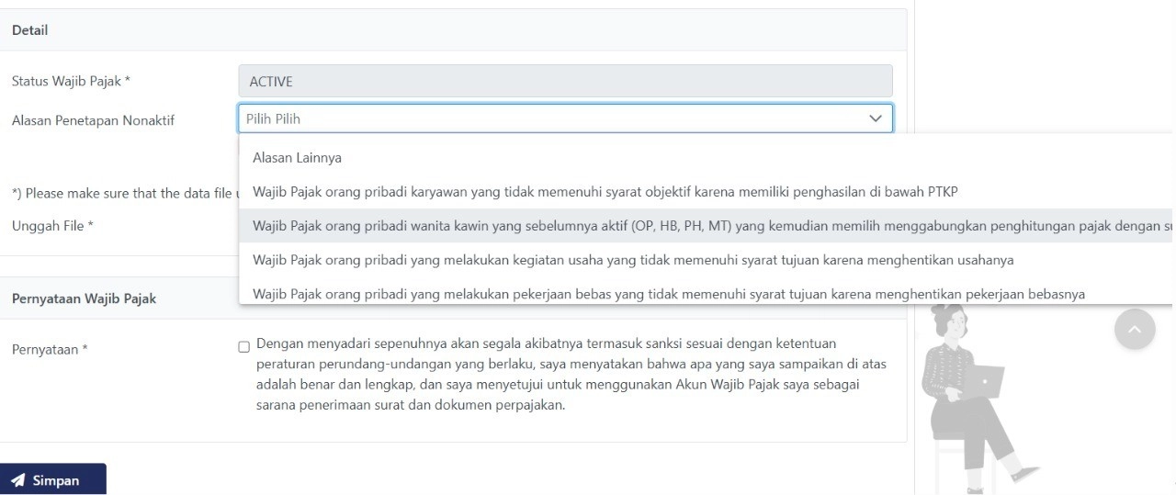Click the disabled ACTIVE status field
This screenshot has height=495, width=1176.
coord(564,81)
